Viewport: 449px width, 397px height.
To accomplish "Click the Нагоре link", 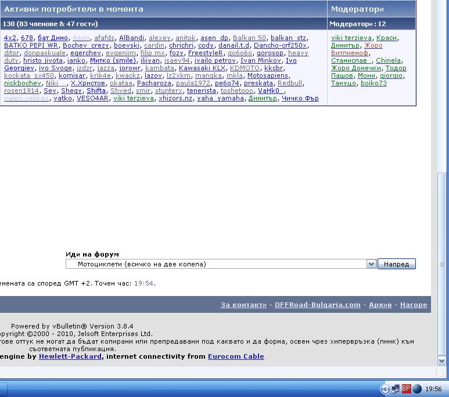I will [414, 305].
